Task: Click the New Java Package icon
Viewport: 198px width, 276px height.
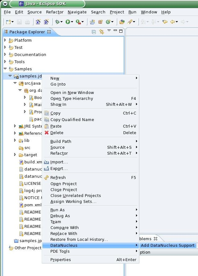Action: 100,22
